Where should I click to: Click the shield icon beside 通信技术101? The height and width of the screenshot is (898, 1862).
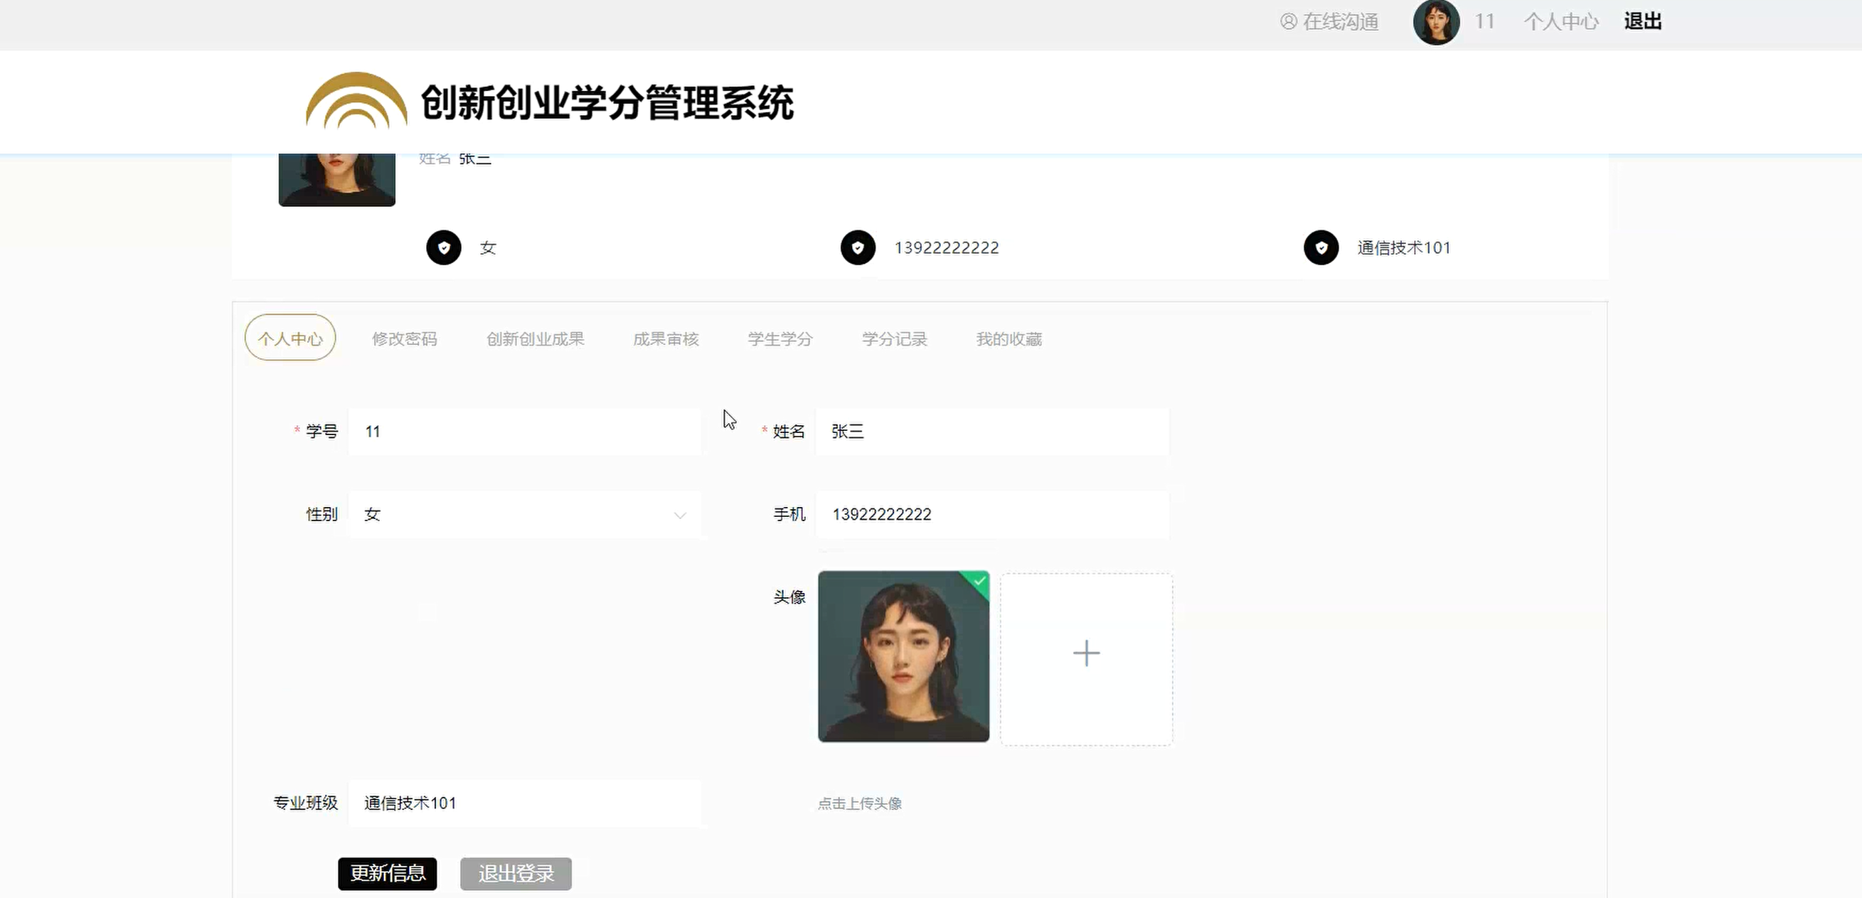1321,248
